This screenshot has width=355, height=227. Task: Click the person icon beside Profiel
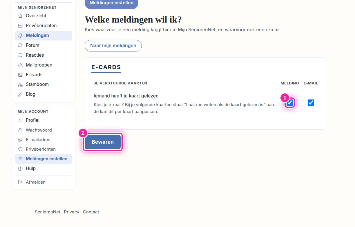(x=20, y=120)
